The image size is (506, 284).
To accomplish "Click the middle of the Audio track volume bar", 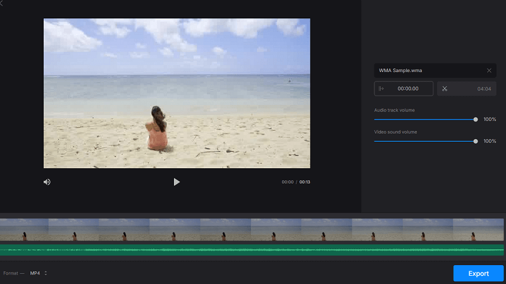I will click(425, 119).
